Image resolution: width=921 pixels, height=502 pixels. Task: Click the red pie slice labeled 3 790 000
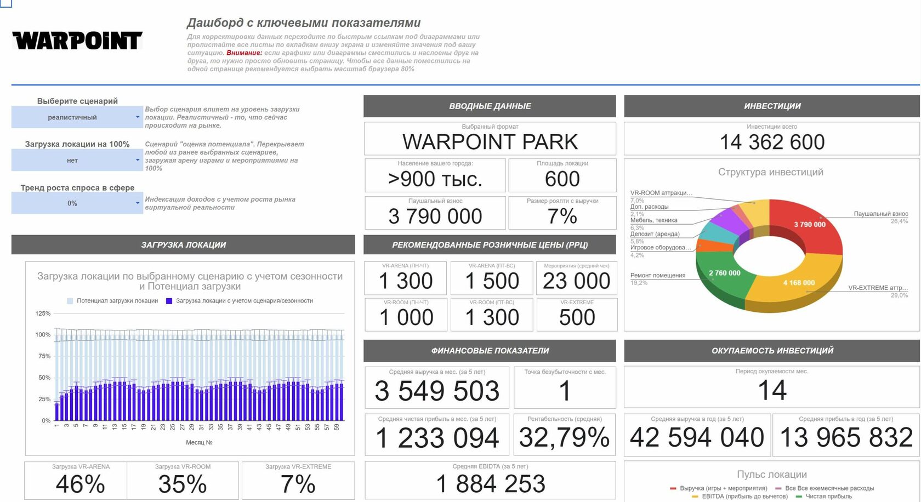point(810,225)
